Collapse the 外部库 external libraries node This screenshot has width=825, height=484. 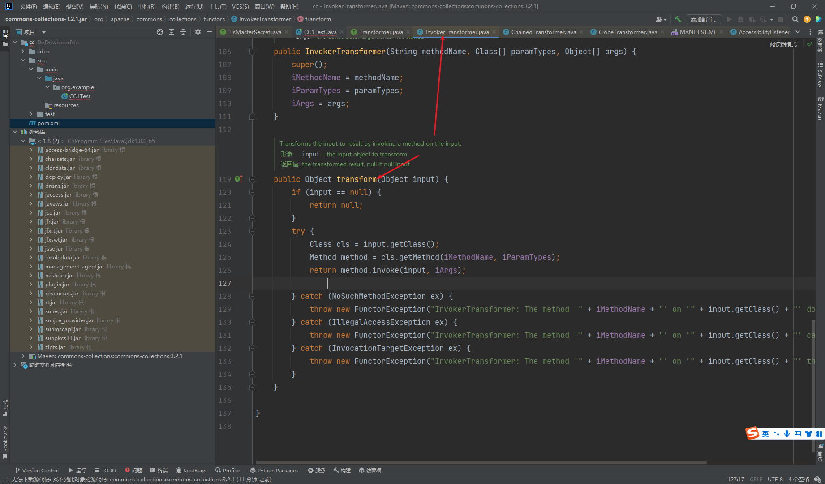click(15, 132)
